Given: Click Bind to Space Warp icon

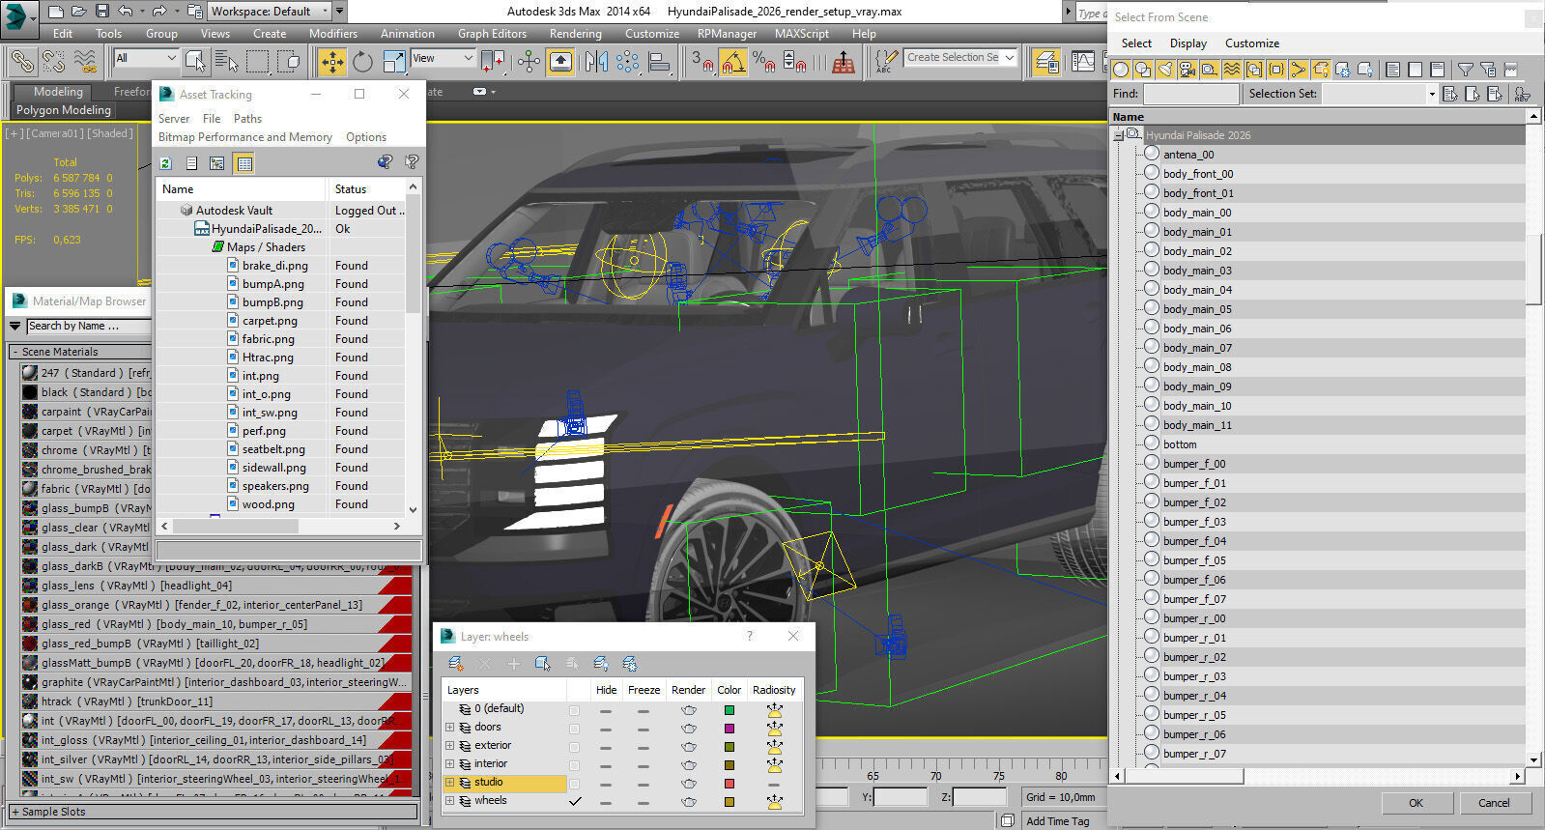Looking at the screenshot, I should pos(85,62).
